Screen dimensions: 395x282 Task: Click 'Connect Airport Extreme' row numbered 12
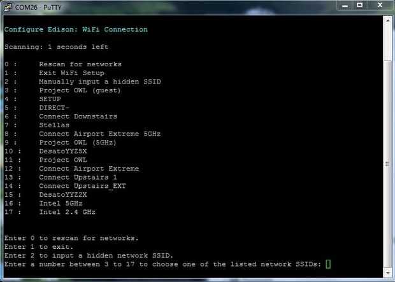click(71, 169)
